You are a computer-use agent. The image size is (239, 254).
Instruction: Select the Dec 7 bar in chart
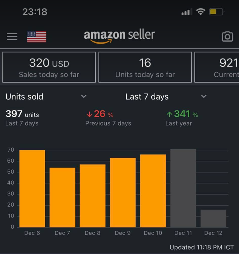coord(63,197)
